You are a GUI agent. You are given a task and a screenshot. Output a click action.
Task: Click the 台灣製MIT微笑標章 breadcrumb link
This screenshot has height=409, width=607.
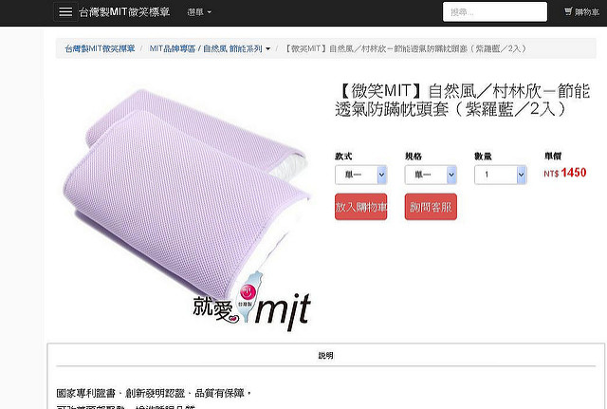(x=100, y=48)
